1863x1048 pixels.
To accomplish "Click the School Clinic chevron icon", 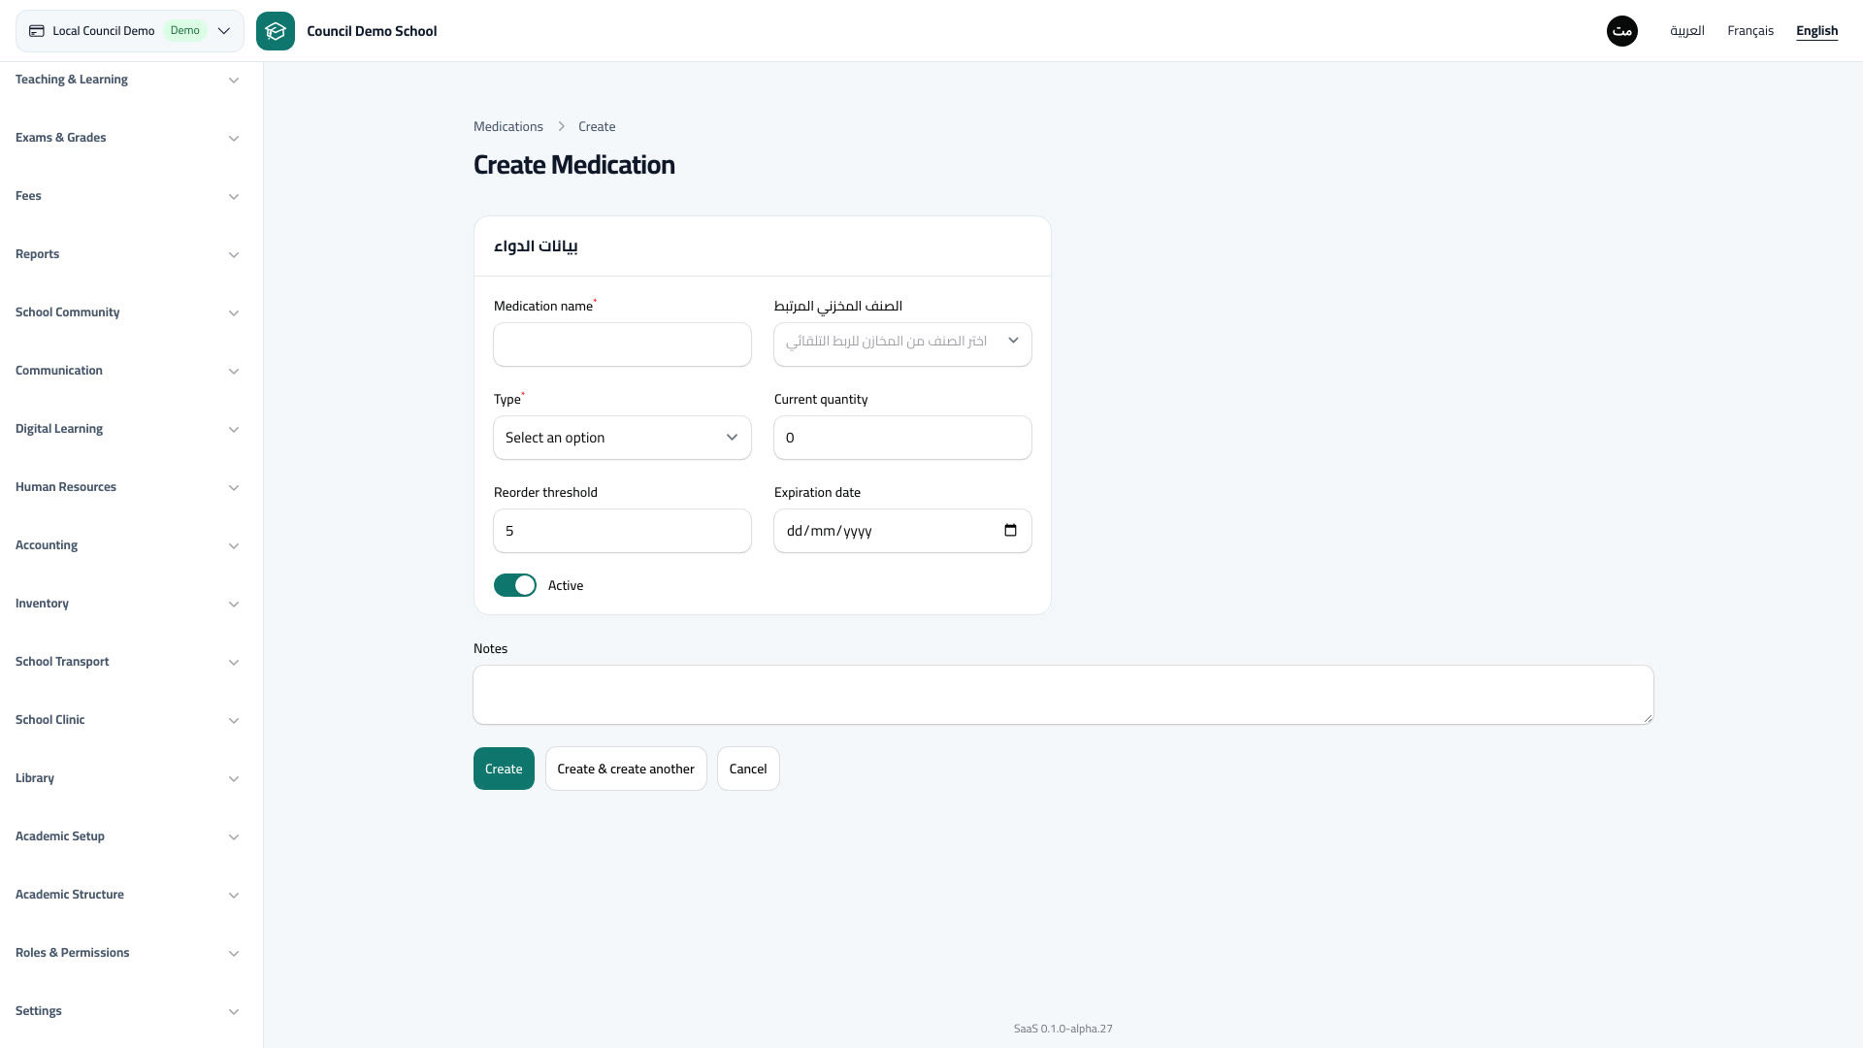I will [x=234, y=721].
